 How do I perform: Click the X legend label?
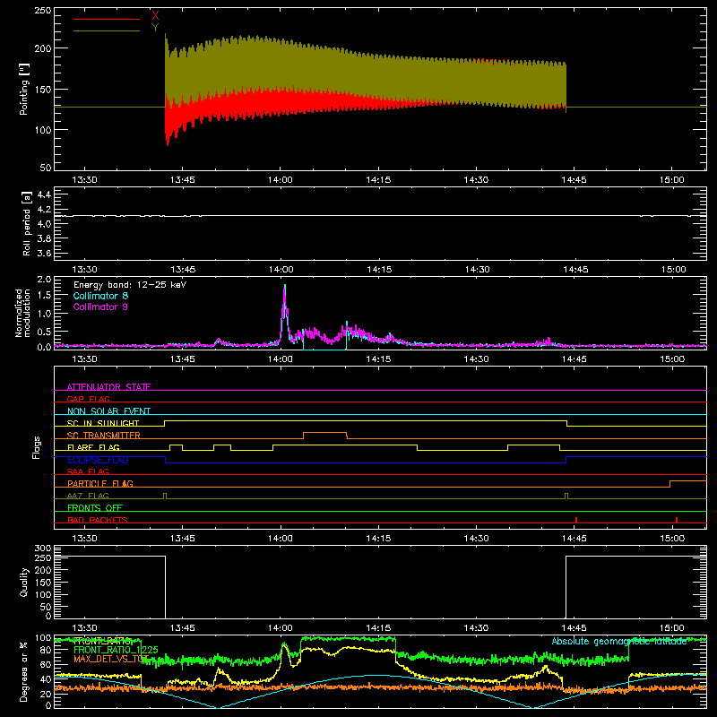pyautogui.click(x=155, y=15)
